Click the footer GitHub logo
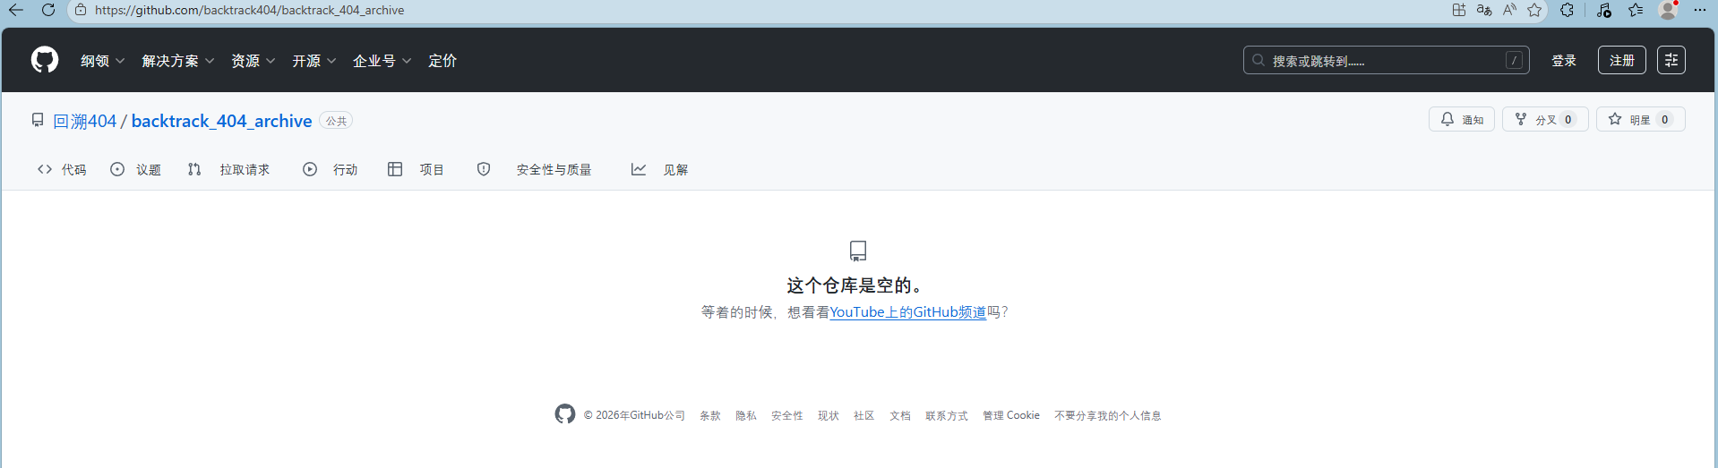The width and height of the screenshot is (1718, 468). [565, 414]
